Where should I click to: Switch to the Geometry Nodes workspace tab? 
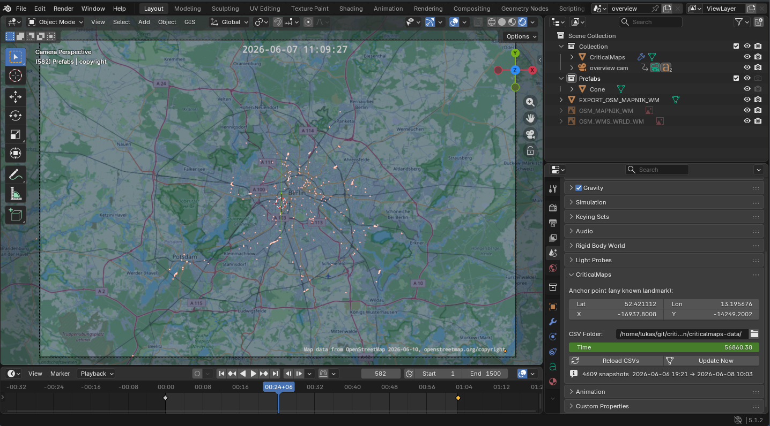coord(525,9)
